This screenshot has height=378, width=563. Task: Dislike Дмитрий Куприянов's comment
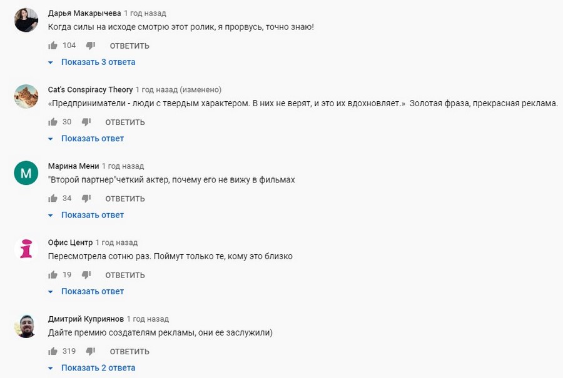coord(90,351)
